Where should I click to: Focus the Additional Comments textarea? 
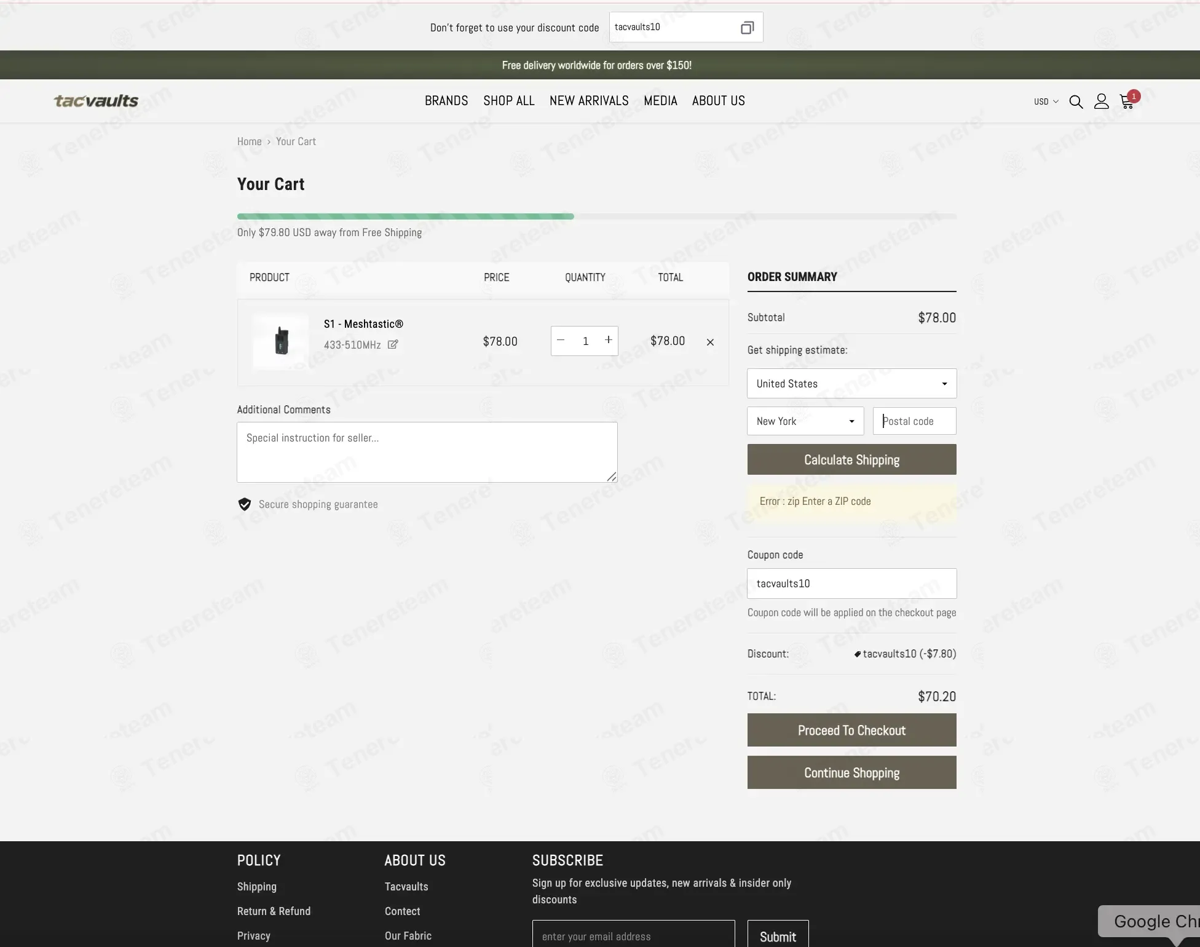[x=427, y=452]
